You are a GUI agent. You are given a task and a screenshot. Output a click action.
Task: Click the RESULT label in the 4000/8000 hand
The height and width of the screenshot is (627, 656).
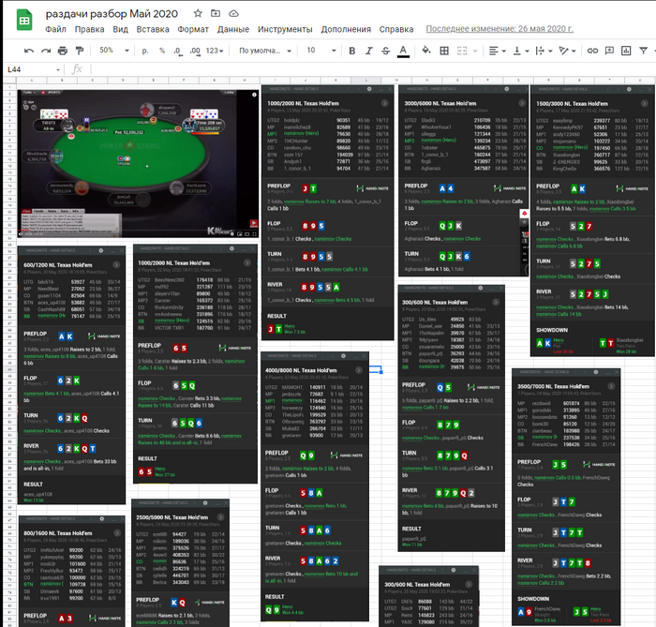275,597
